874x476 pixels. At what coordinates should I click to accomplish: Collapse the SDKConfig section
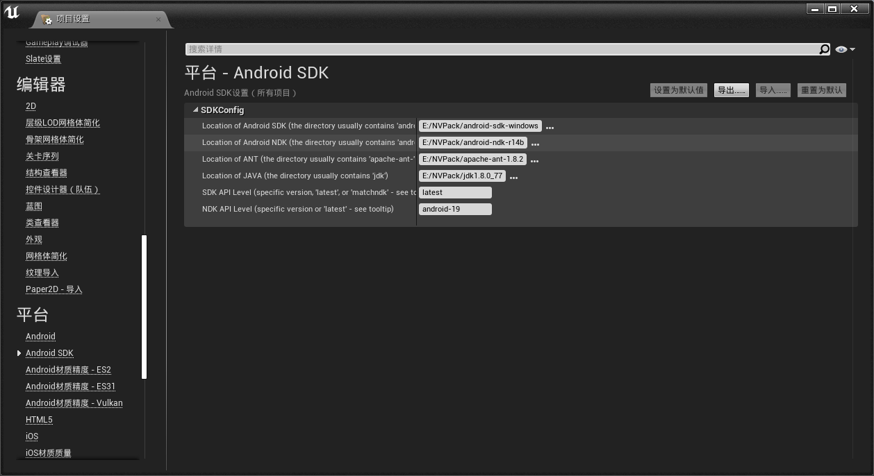click(x=196, y=110)
